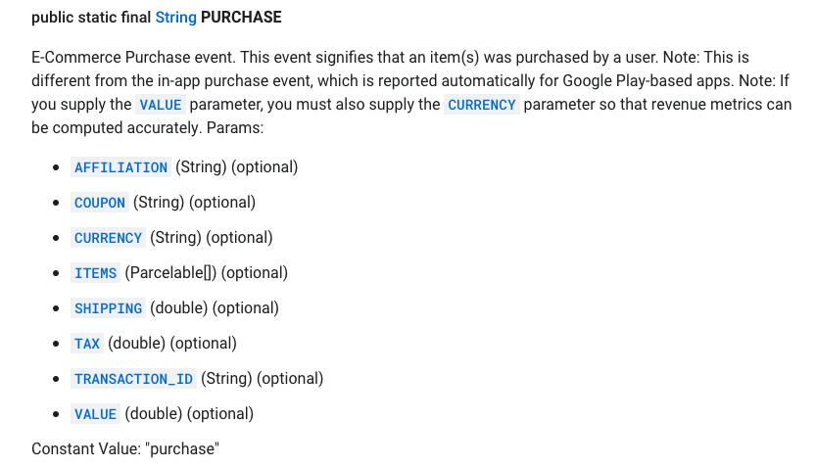
Task: Open VALUE parameter in the bulleted list
Action: click(x=95, y=414)
